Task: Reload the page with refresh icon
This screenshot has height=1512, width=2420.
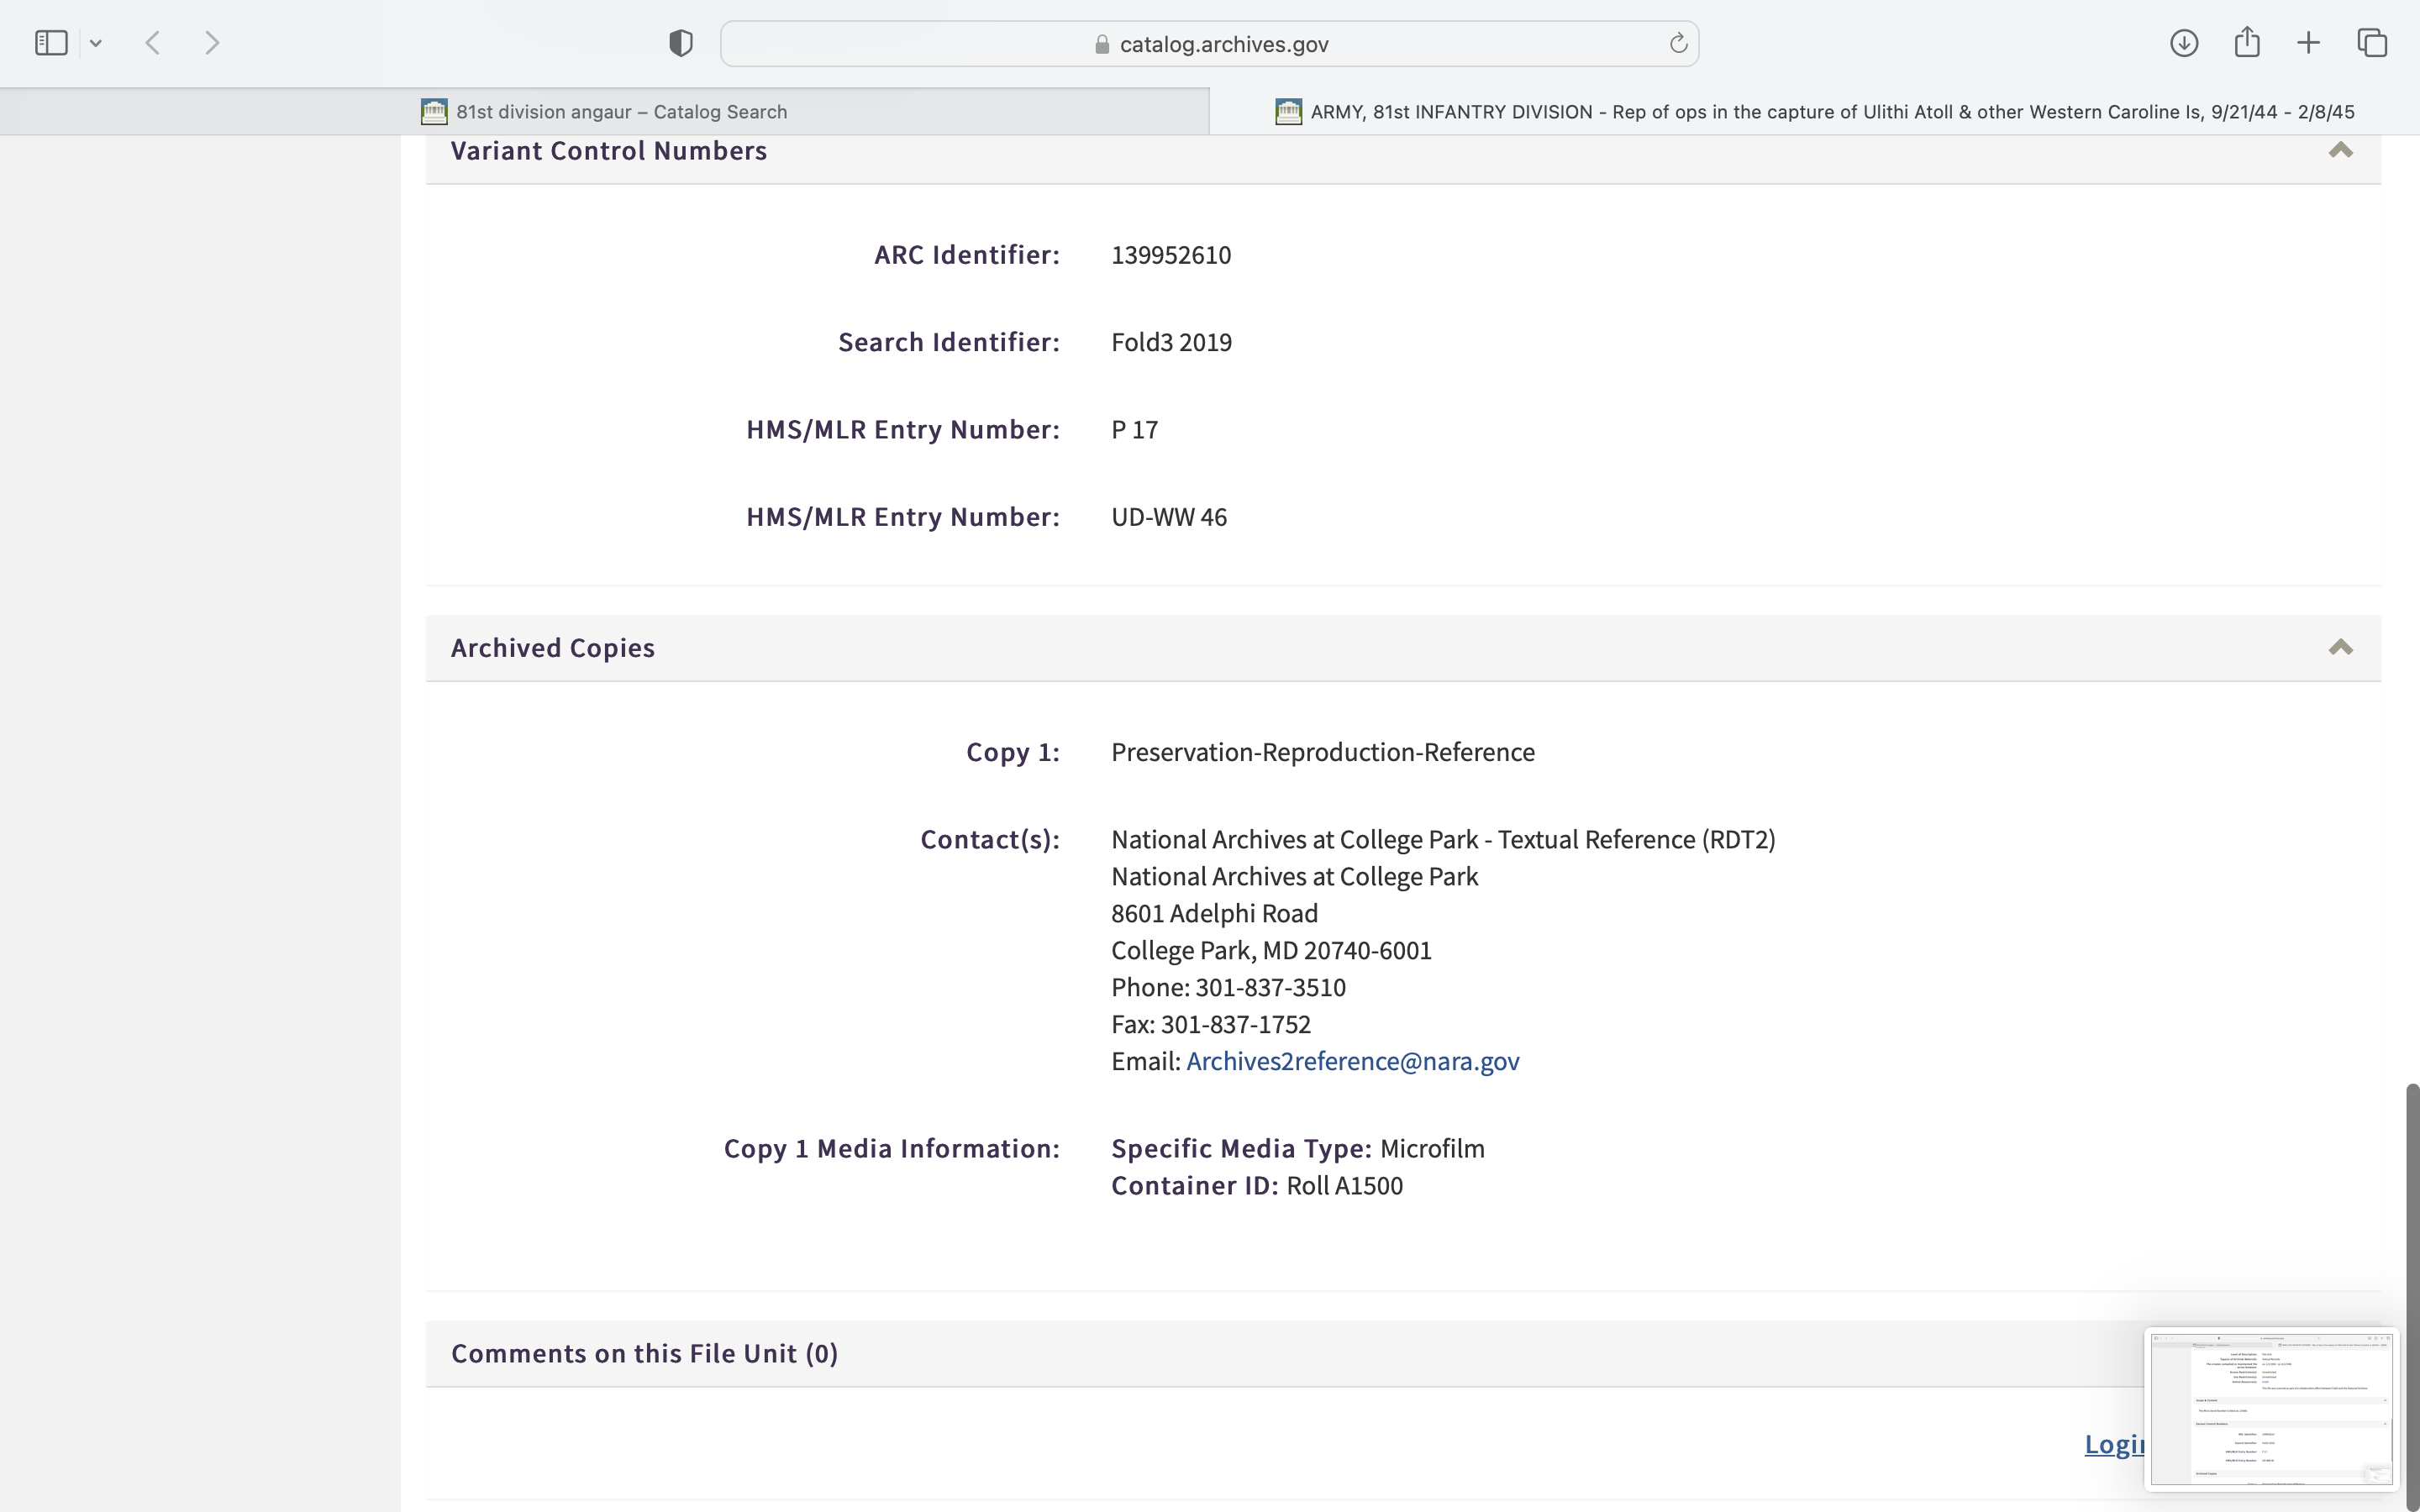Action: coord(1678,43)
